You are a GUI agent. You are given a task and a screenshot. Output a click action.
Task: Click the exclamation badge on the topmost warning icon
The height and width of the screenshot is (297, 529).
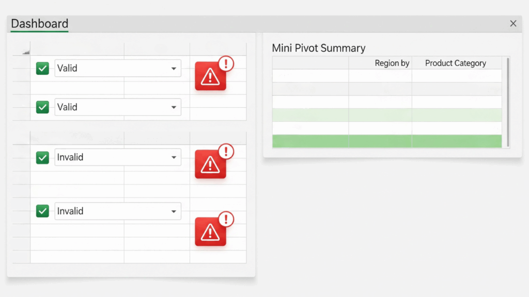coord(226,63)
